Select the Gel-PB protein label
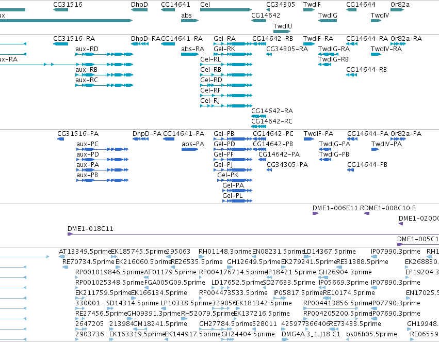Screen dimensions: 439x342 224,134
